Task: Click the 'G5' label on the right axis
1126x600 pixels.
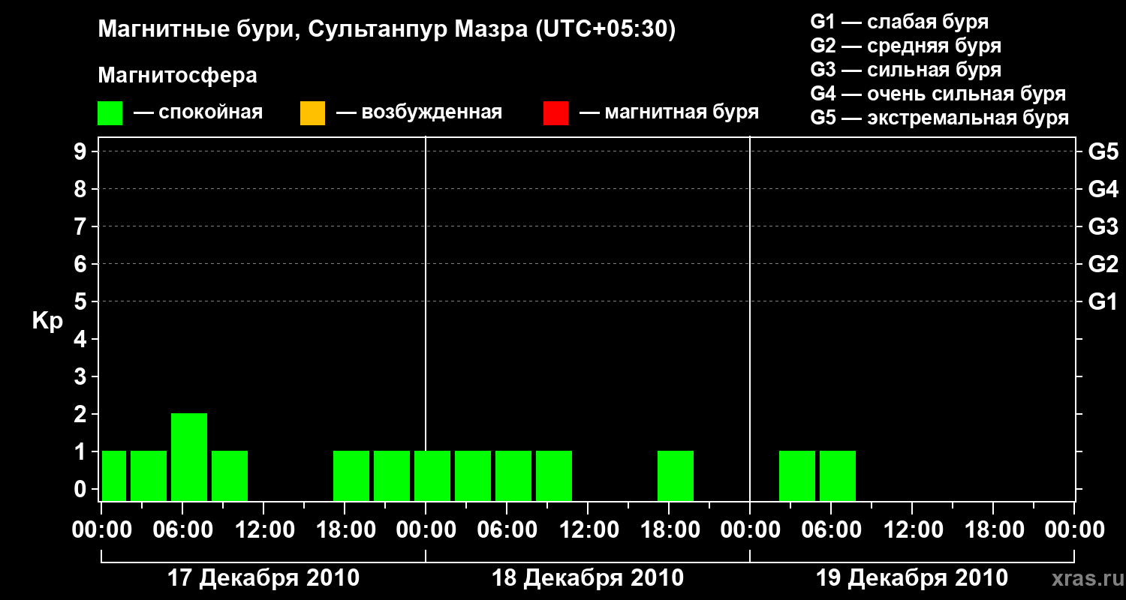Action: click(1103, 151)
